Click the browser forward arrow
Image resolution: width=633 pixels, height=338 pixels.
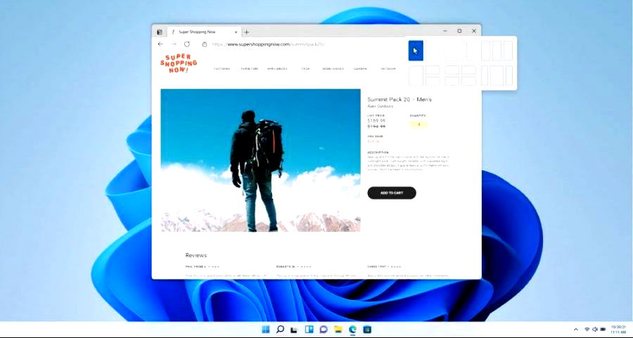click(x=174, y=44)
